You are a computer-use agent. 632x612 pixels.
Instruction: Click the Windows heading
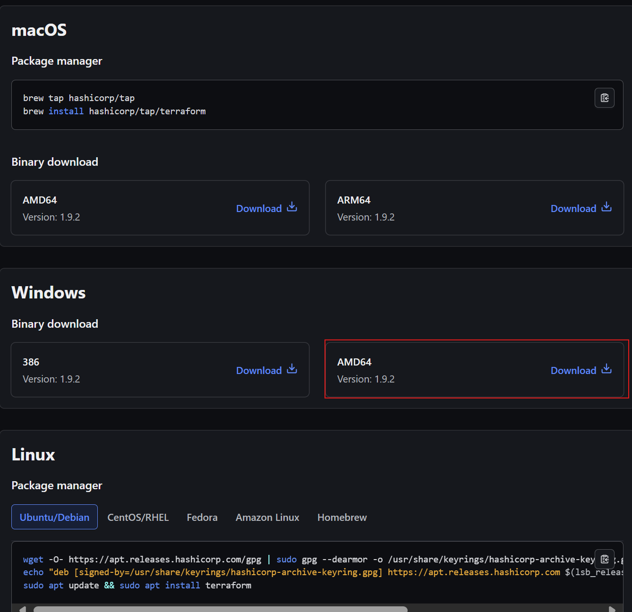pos(49,292)
